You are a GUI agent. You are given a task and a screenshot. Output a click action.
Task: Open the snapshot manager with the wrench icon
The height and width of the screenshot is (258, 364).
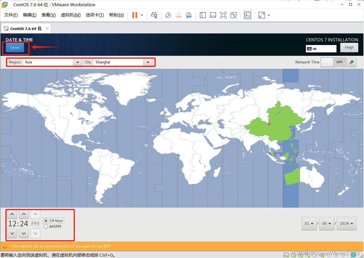tap(189, 15)
